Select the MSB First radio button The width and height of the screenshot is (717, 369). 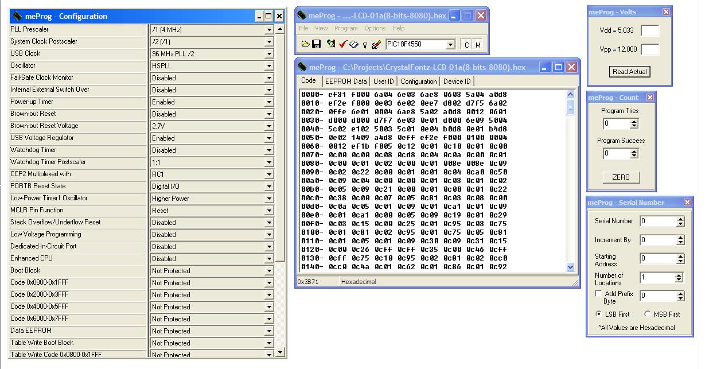(x=648, y=314)
